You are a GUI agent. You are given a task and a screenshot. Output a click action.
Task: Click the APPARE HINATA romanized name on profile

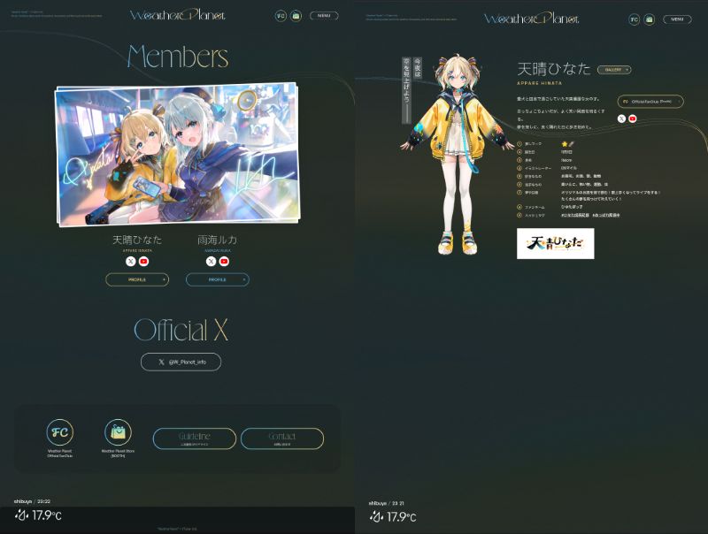pyautogui.click(x=539, y=83)
